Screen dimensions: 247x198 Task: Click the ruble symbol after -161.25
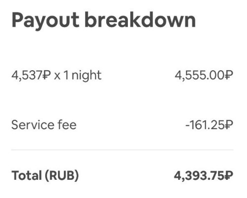(x=229, y=125)
